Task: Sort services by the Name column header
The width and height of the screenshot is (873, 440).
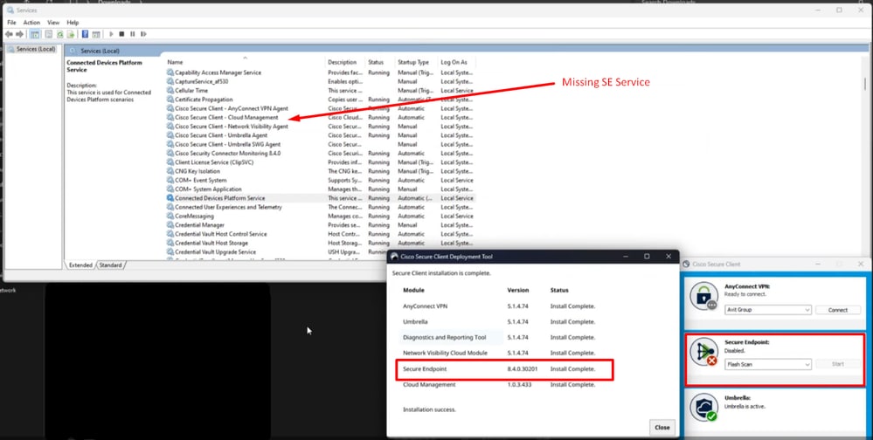Action: (x=245, y=62)
